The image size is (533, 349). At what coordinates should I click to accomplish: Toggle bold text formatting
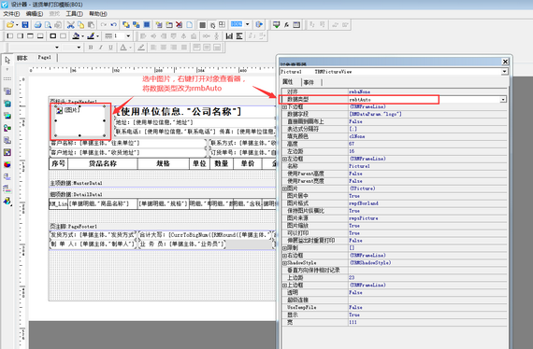pos(91,48)
